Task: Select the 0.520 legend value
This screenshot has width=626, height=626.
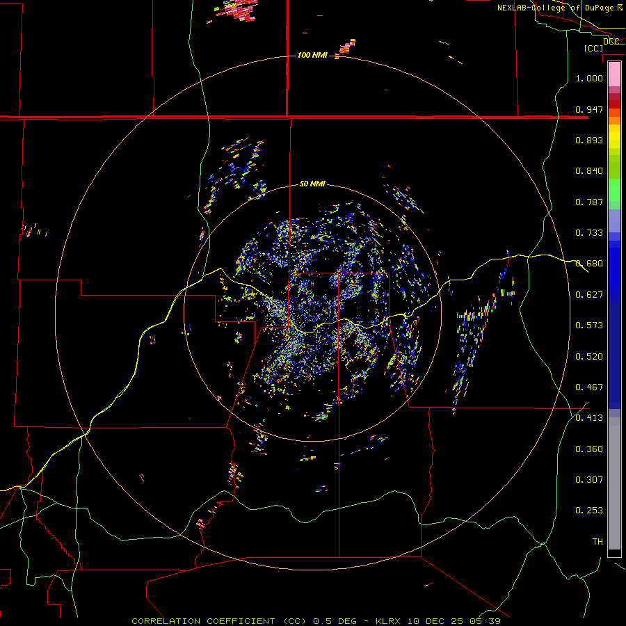Action: coord(589,357)
